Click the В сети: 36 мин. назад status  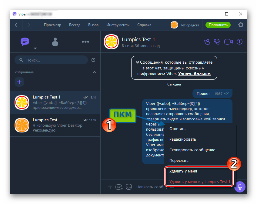[x=141, y=46]
